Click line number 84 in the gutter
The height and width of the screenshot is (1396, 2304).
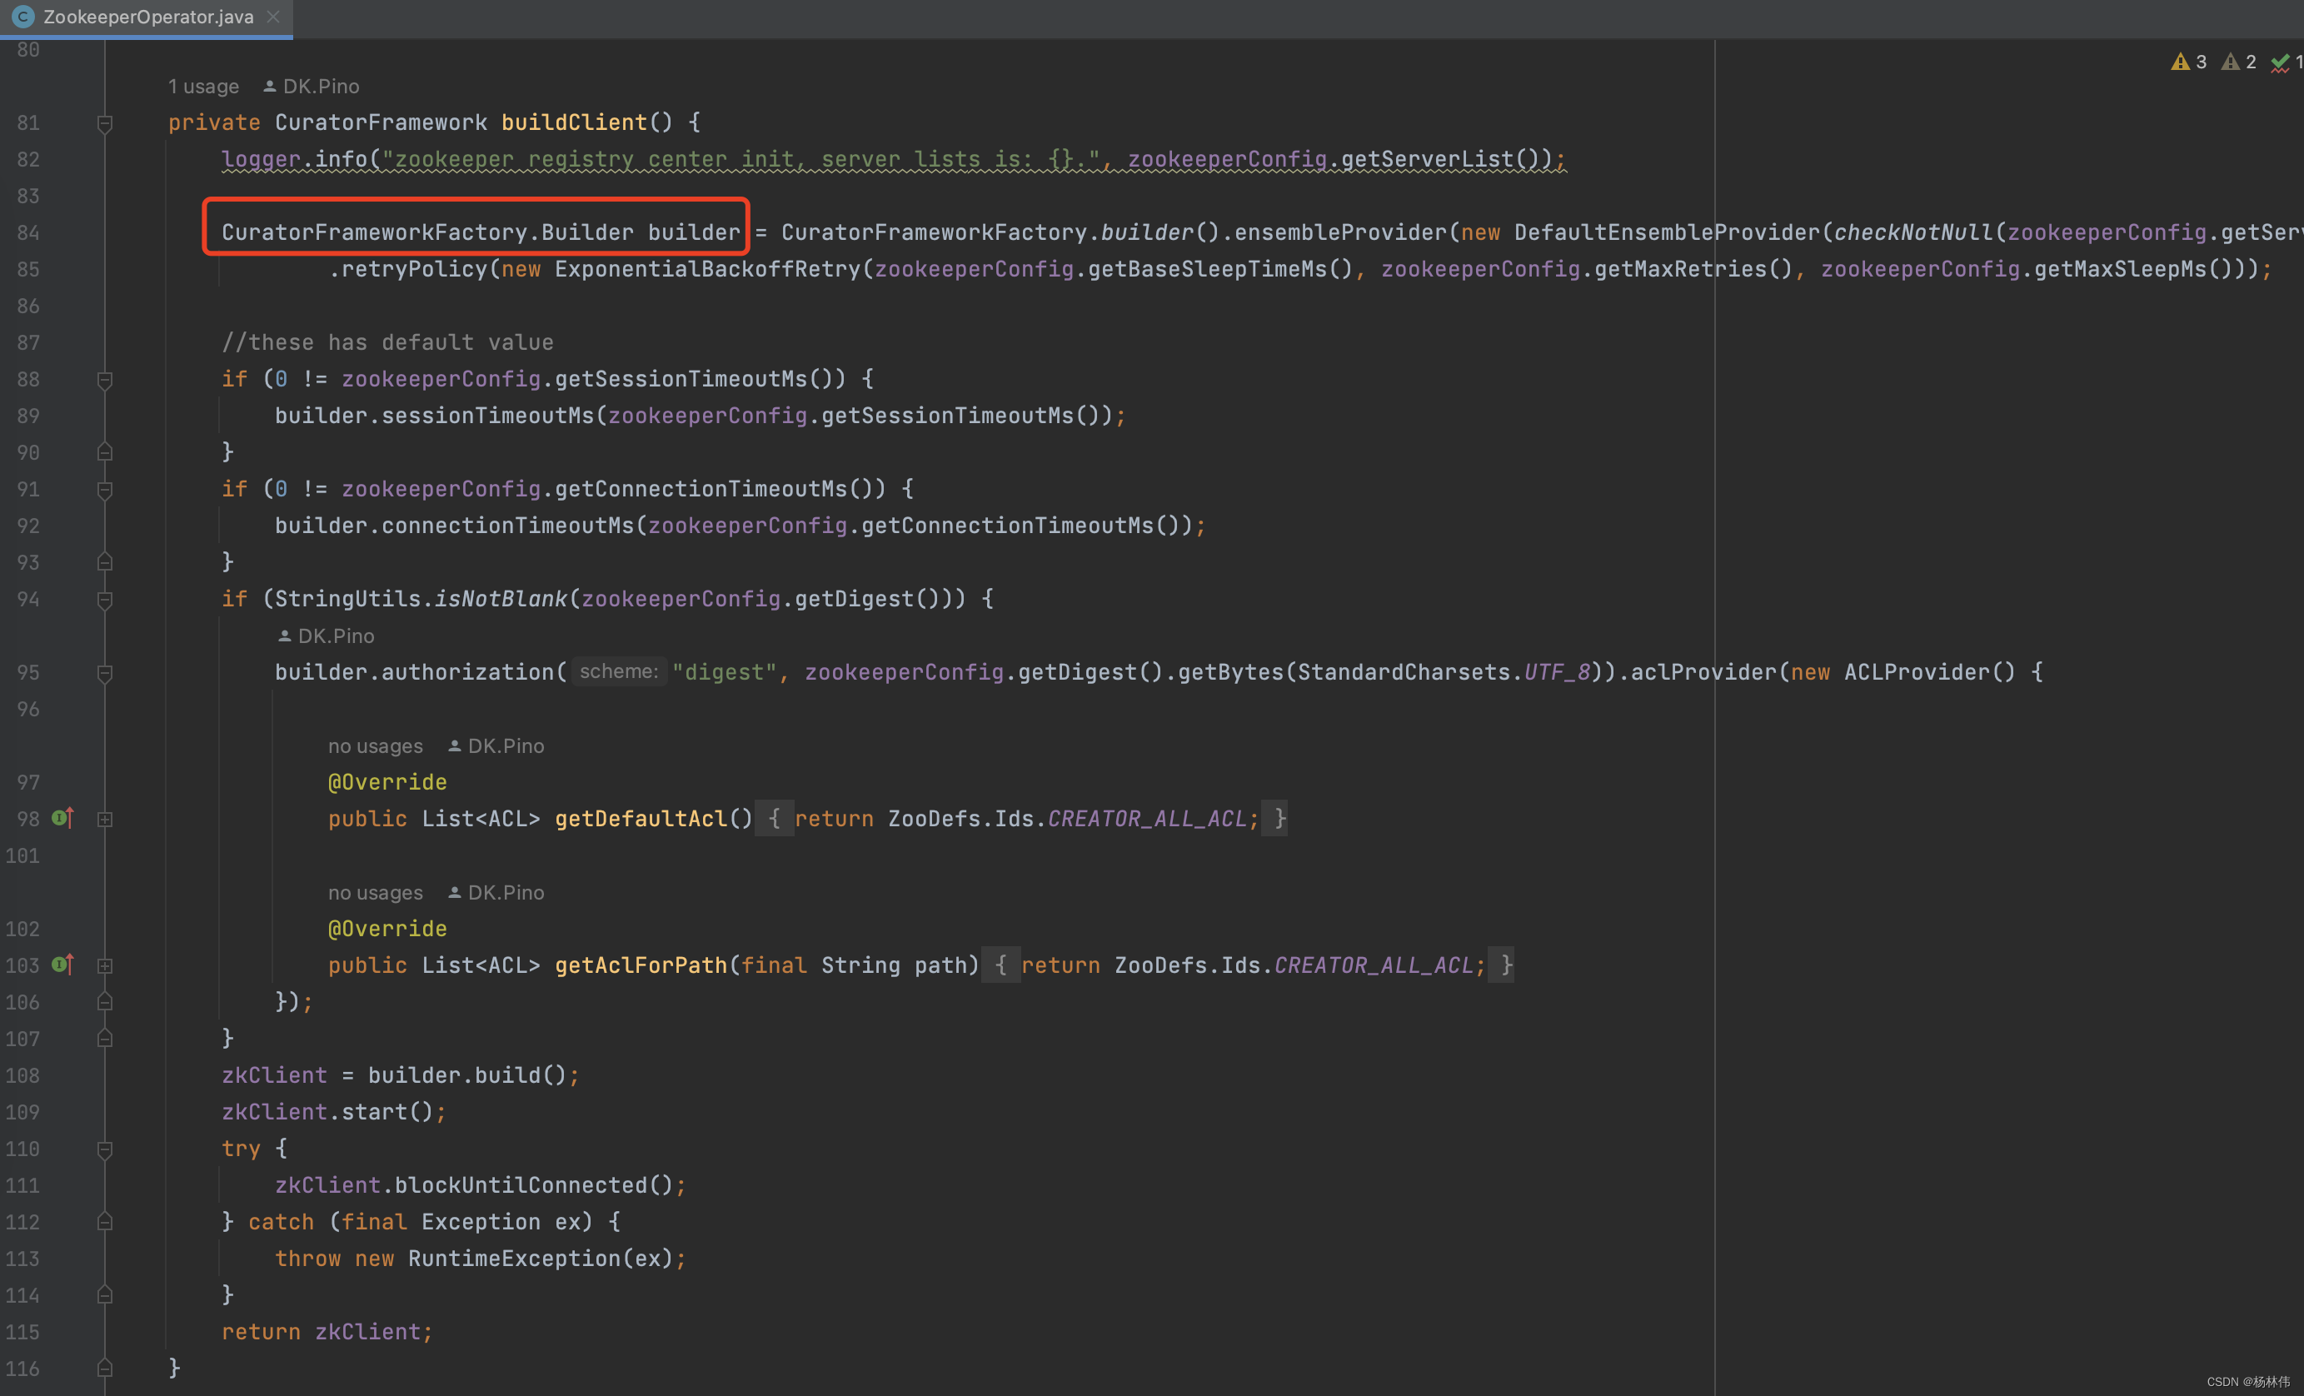coord(28,232)
